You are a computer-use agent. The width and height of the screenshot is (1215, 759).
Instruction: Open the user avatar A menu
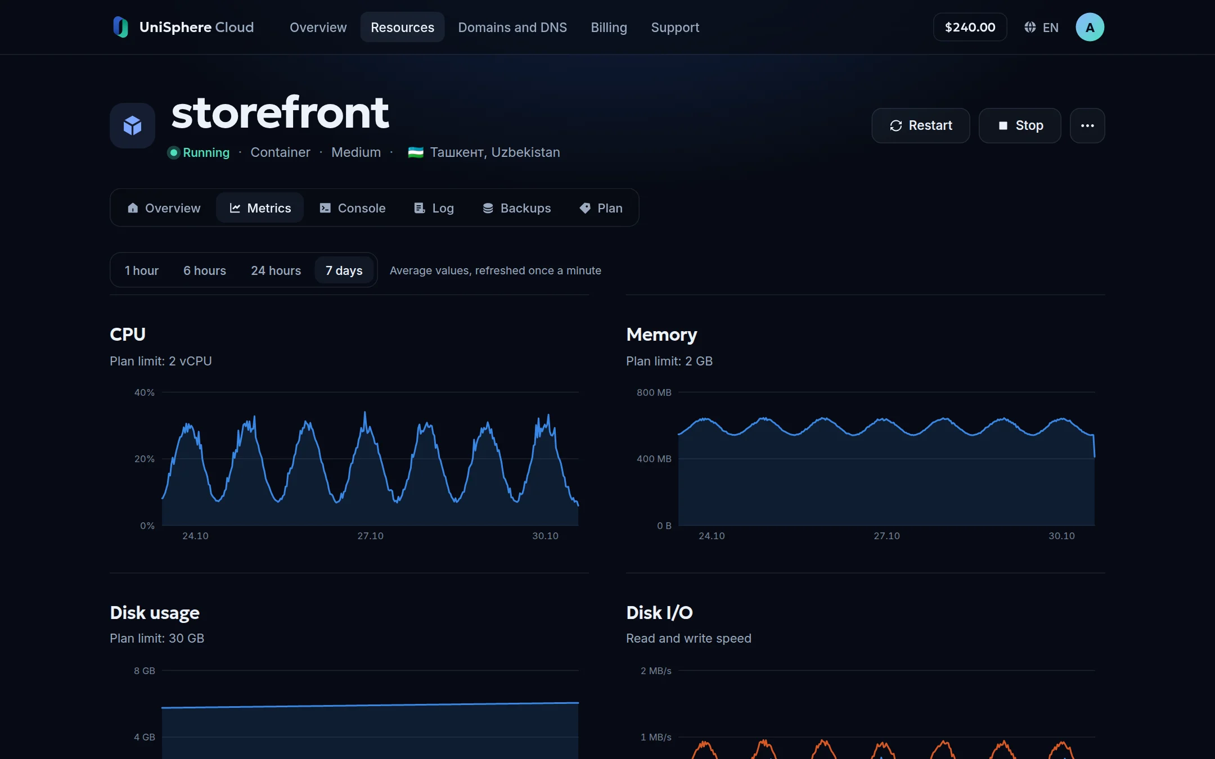coord(1090,27)
